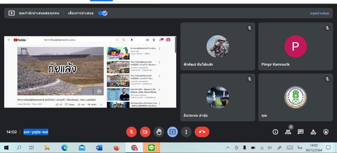The image size is (337, 153).
Task: Turn on the camera button
Action: coord(145,132)
